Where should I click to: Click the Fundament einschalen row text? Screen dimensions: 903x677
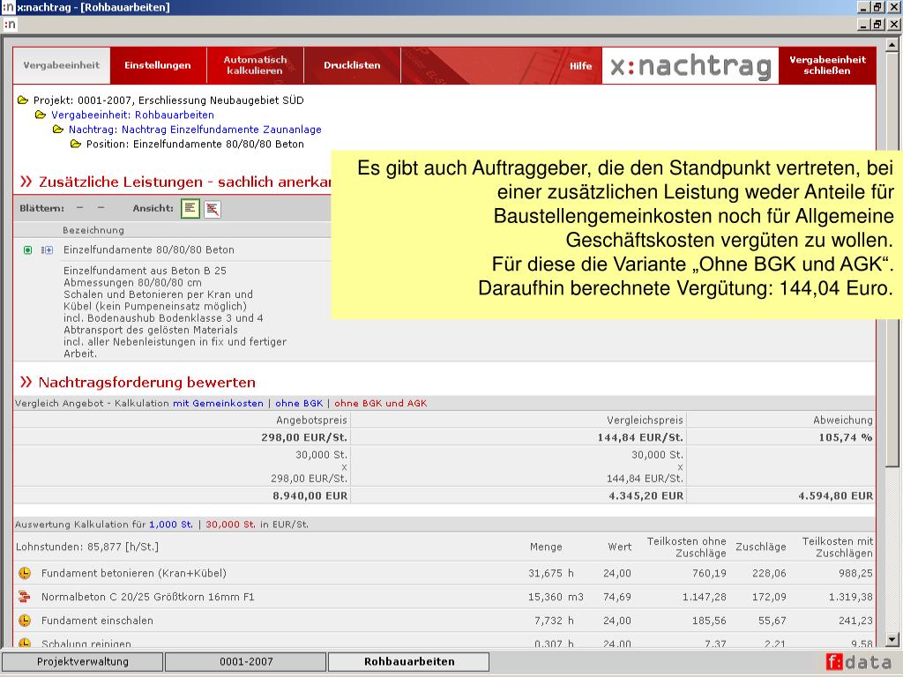point(97,621)
